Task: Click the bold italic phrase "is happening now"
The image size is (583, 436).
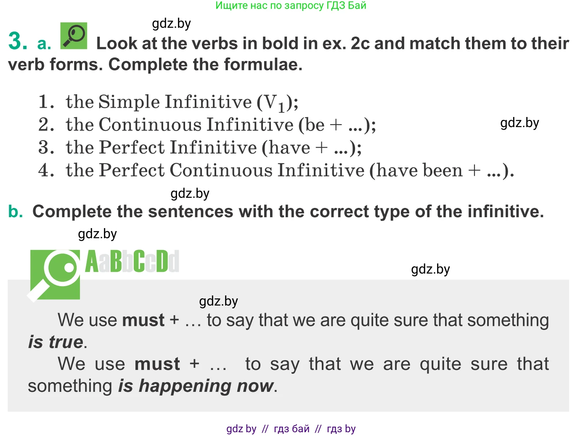Action: (196, 385)
